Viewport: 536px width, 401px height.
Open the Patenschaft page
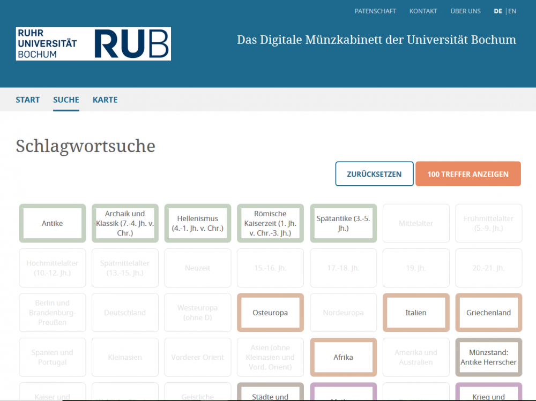click(x=375, y=11)
